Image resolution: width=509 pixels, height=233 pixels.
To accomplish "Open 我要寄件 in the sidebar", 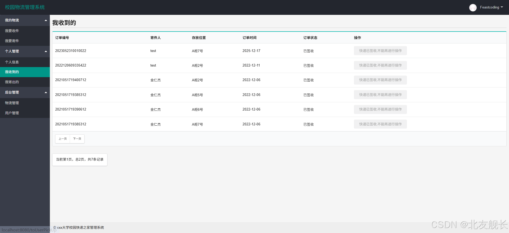I will point(25,41).
